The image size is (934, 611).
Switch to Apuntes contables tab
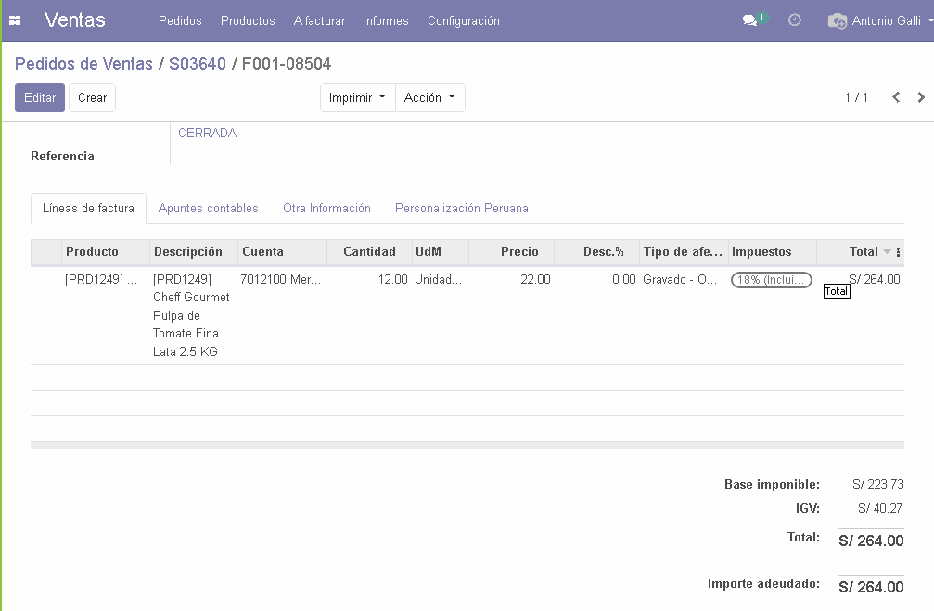(208, 209)
